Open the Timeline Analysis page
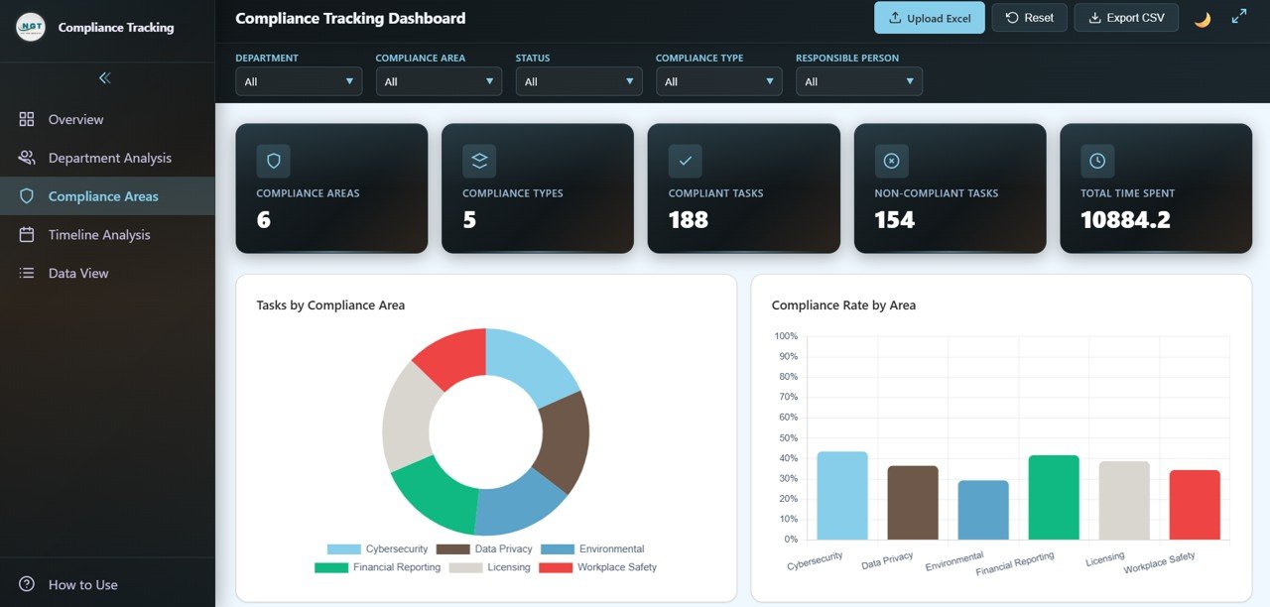Image resolution: width=1270 pixels, height=607 pixels. [99, 235]
